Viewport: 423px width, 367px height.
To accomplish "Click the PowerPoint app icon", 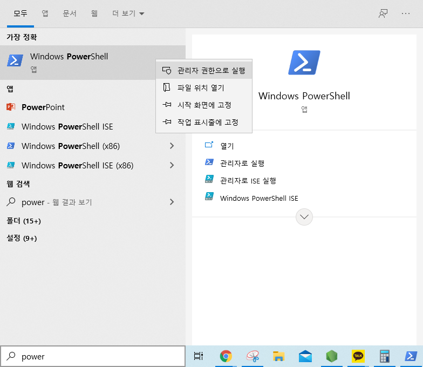I will pyautogui.click(x=11, y=107).
